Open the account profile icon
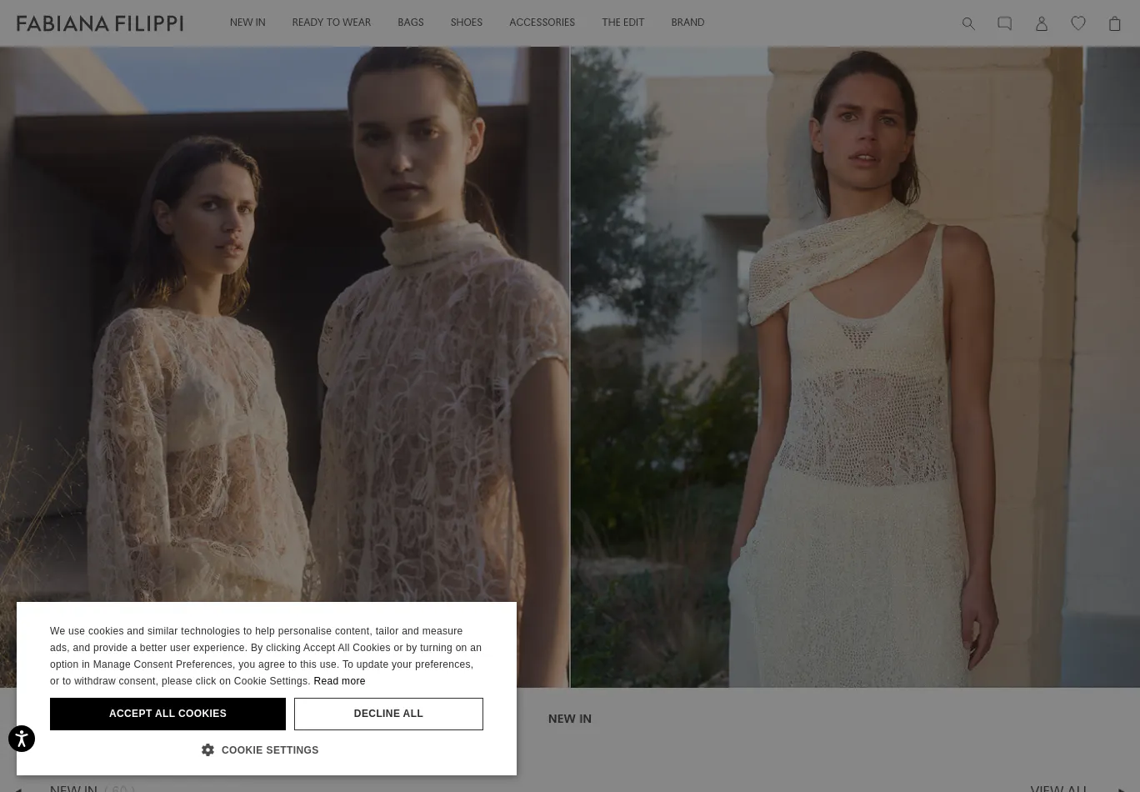The height and width of the screenshot is (792, 1140). [1042, 23]
